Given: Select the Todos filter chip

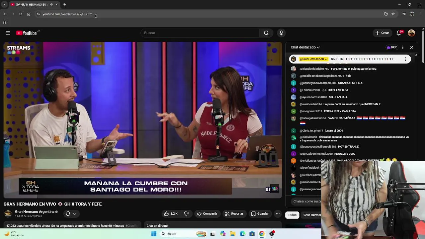Looking at the screenshot, I should tap(292, 215).
